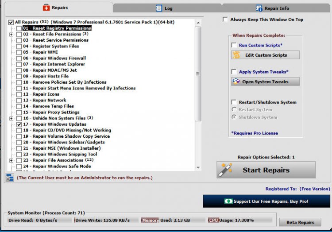
Task: Select 14 - Remove Temp Files row
Action: tap(49, 106)
